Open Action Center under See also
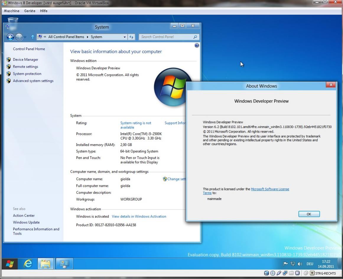343x279 pixels. click(24, 215)
